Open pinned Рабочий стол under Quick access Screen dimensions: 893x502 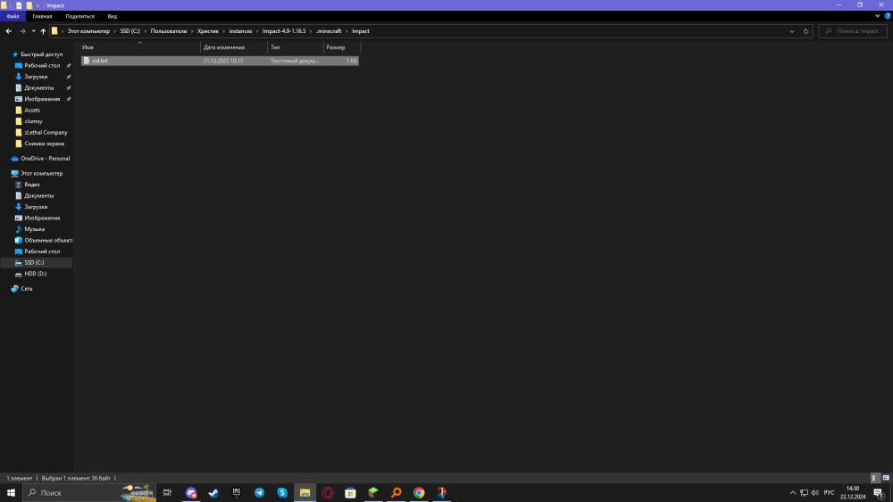(42, 65)
